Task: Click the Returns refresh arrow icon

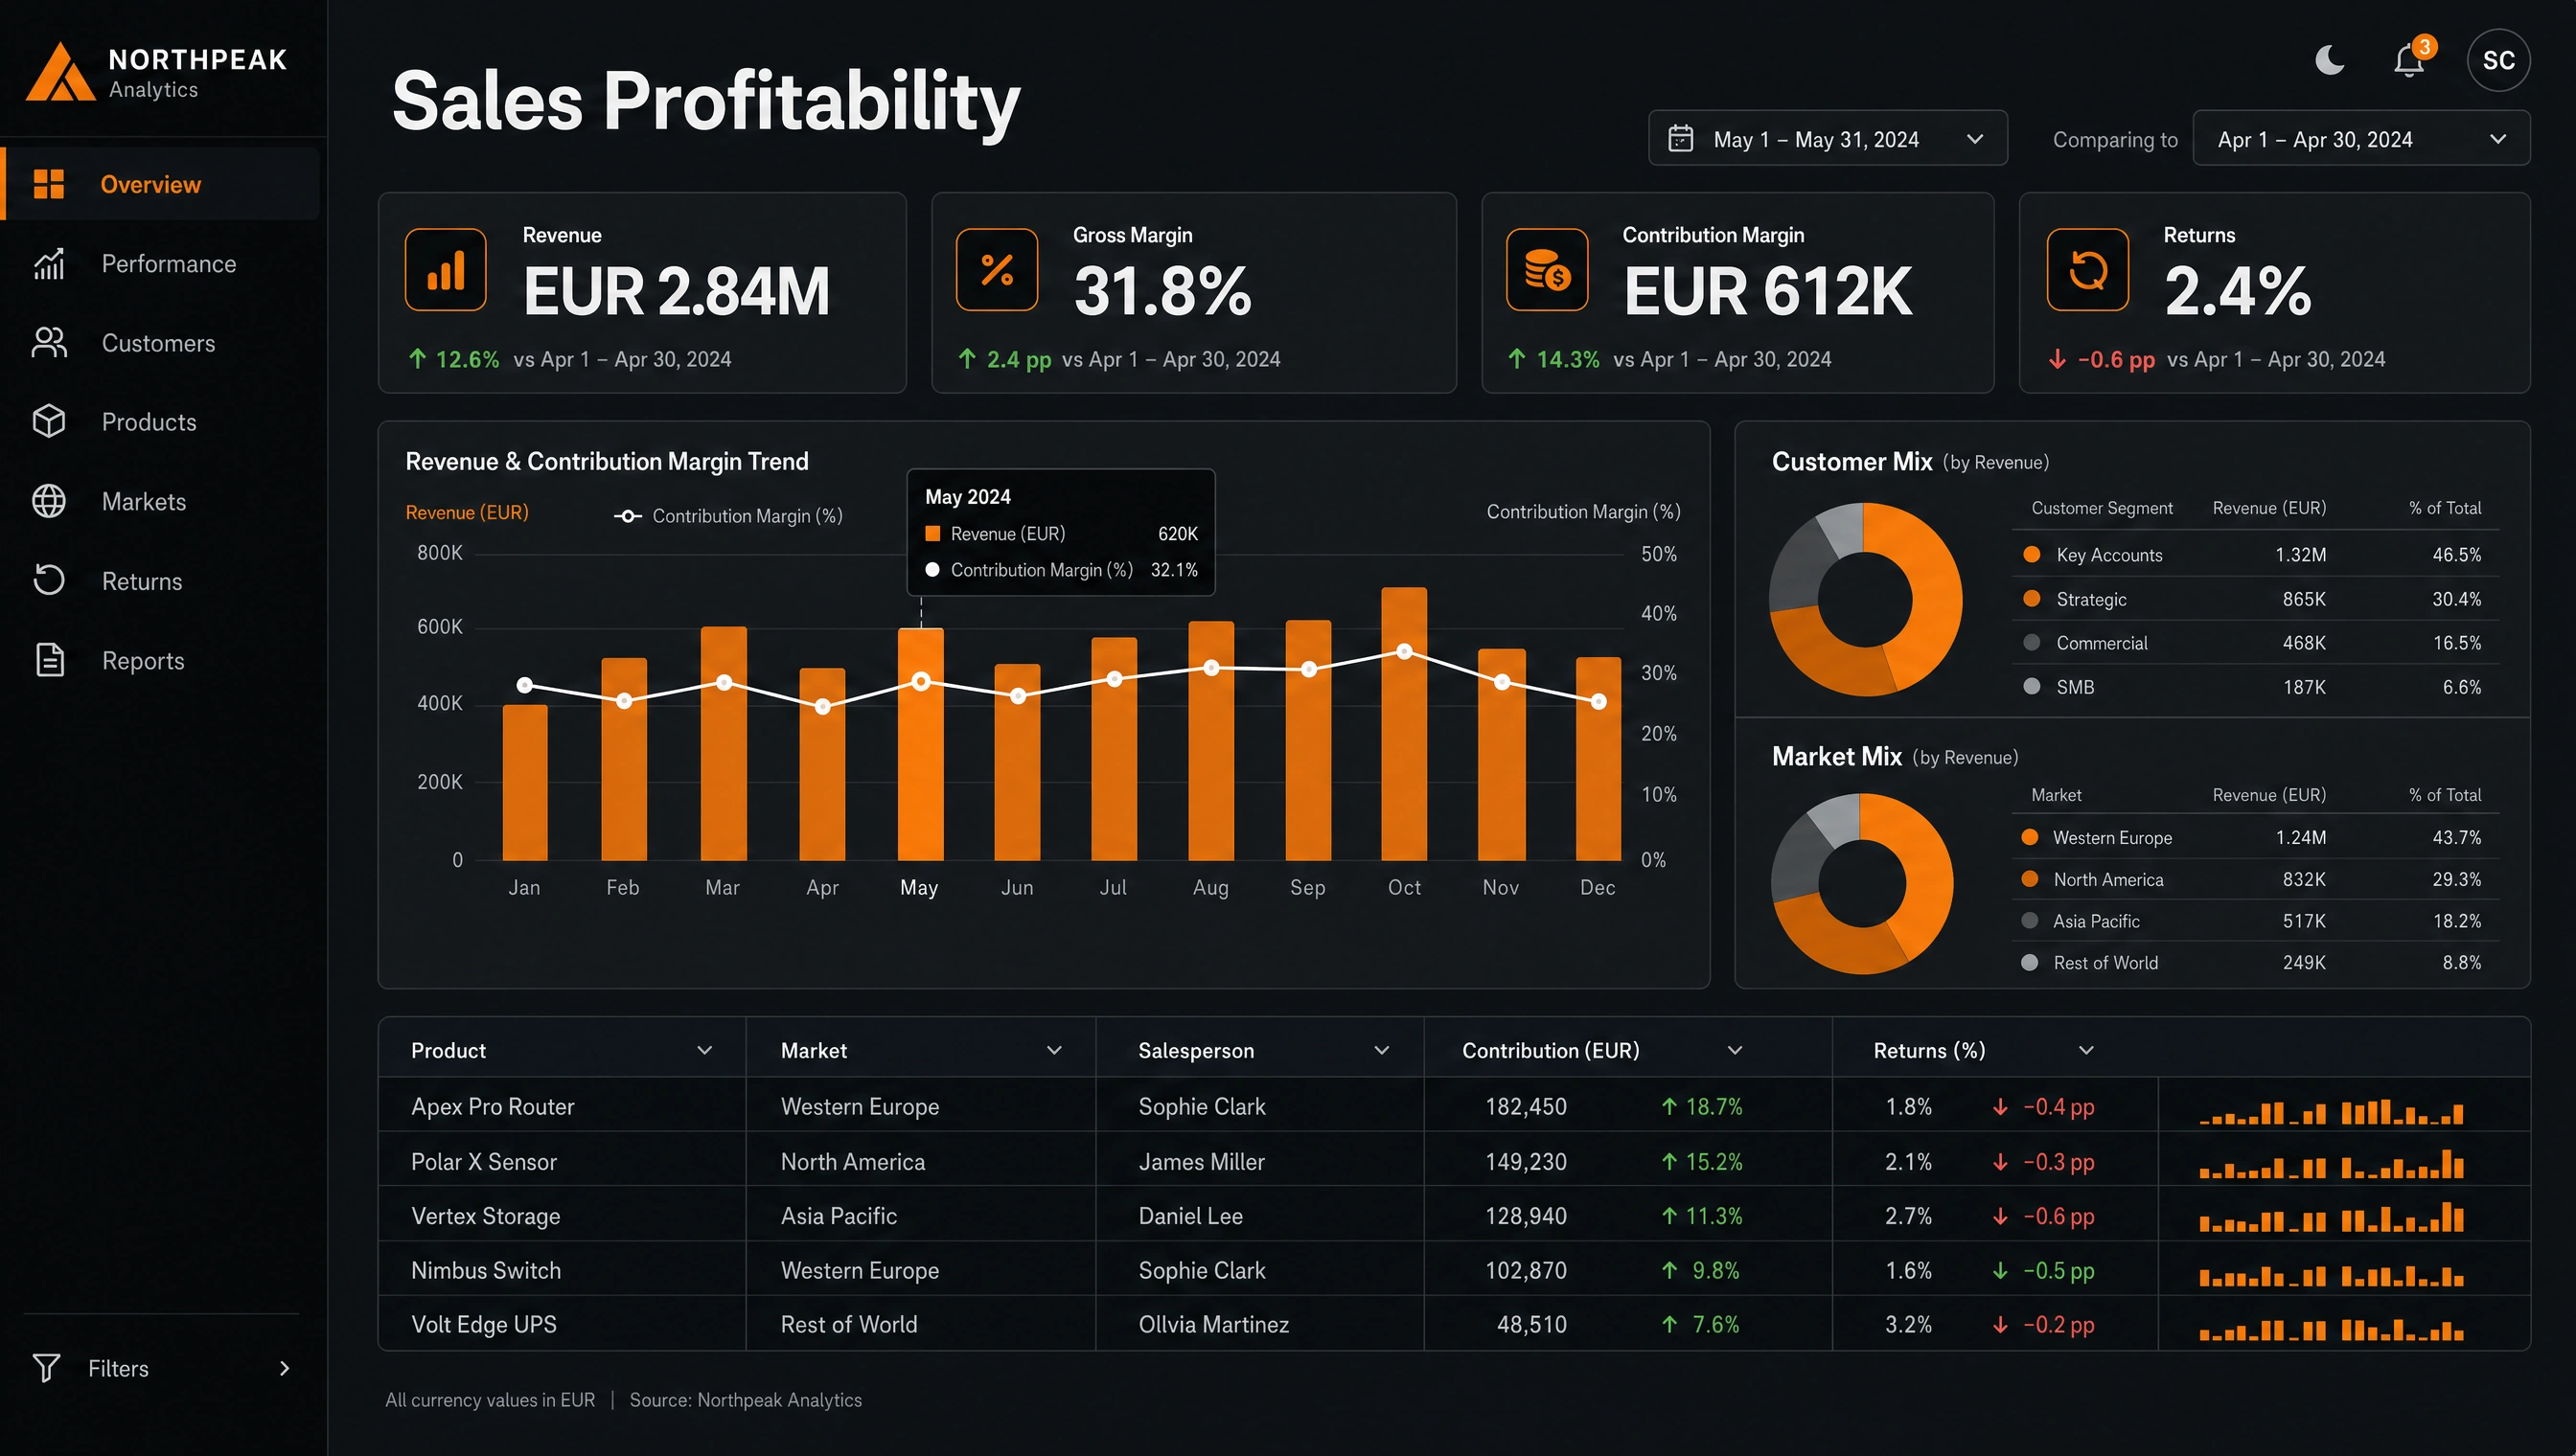Action: pyautogui.click(x=2088, y=270)
